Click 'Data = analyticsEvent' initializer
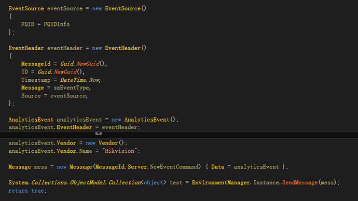Image resolution: width=358 pixels, height=201 pixels. (x=245, y=167)
